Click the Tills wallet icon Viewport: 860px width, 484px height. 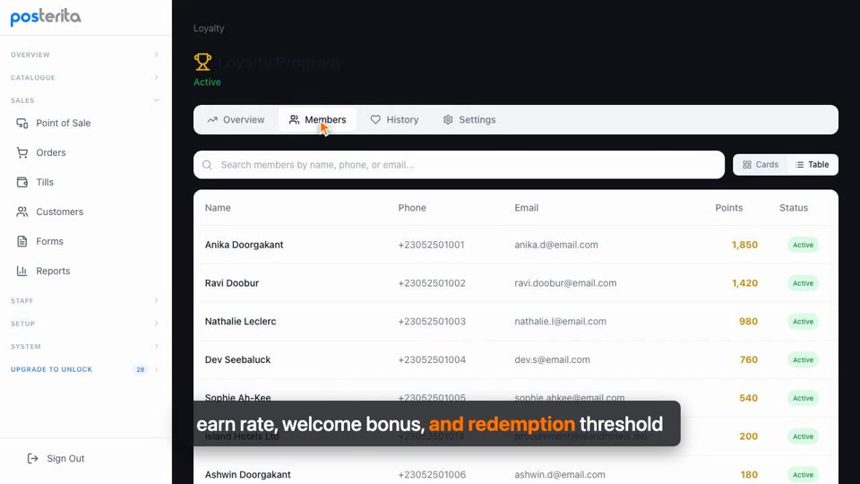point(21,182)
